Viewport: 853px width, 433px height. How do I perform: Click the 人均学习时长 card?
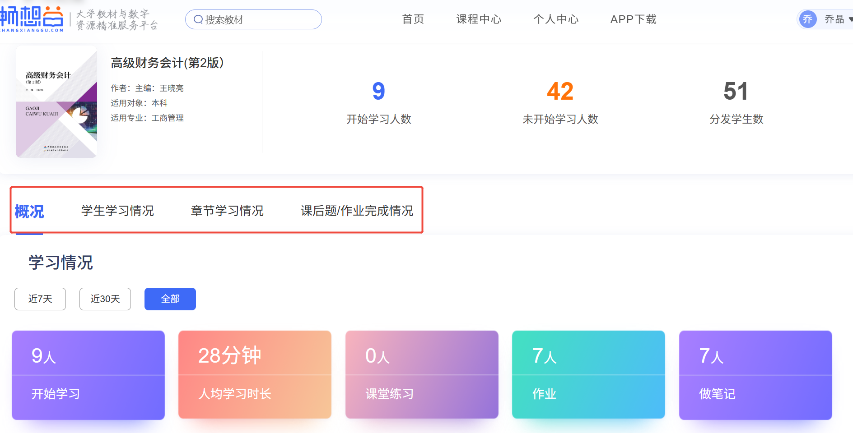pyautogui.click(x=255, y=375)
